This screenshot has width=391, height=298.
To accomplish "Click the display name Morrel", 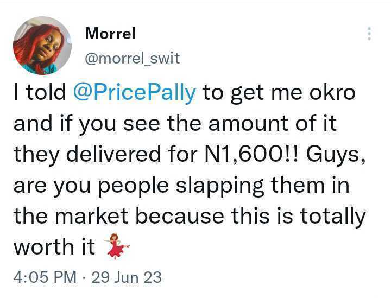I will [110, 34].
